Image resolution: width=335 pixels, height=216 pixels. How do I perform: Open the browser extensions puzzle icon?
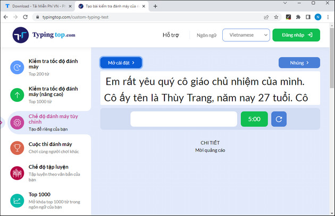(x=298, y=17)
